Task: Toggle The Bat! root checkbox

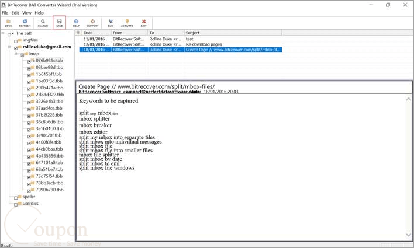Action: [9, 34]
